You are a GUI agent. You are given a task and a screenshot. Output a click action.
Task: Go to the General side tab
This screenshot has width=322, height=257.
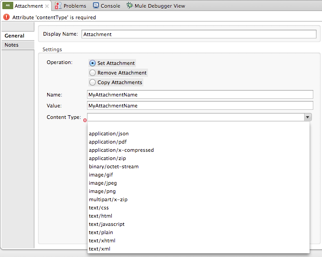point(14,36)
